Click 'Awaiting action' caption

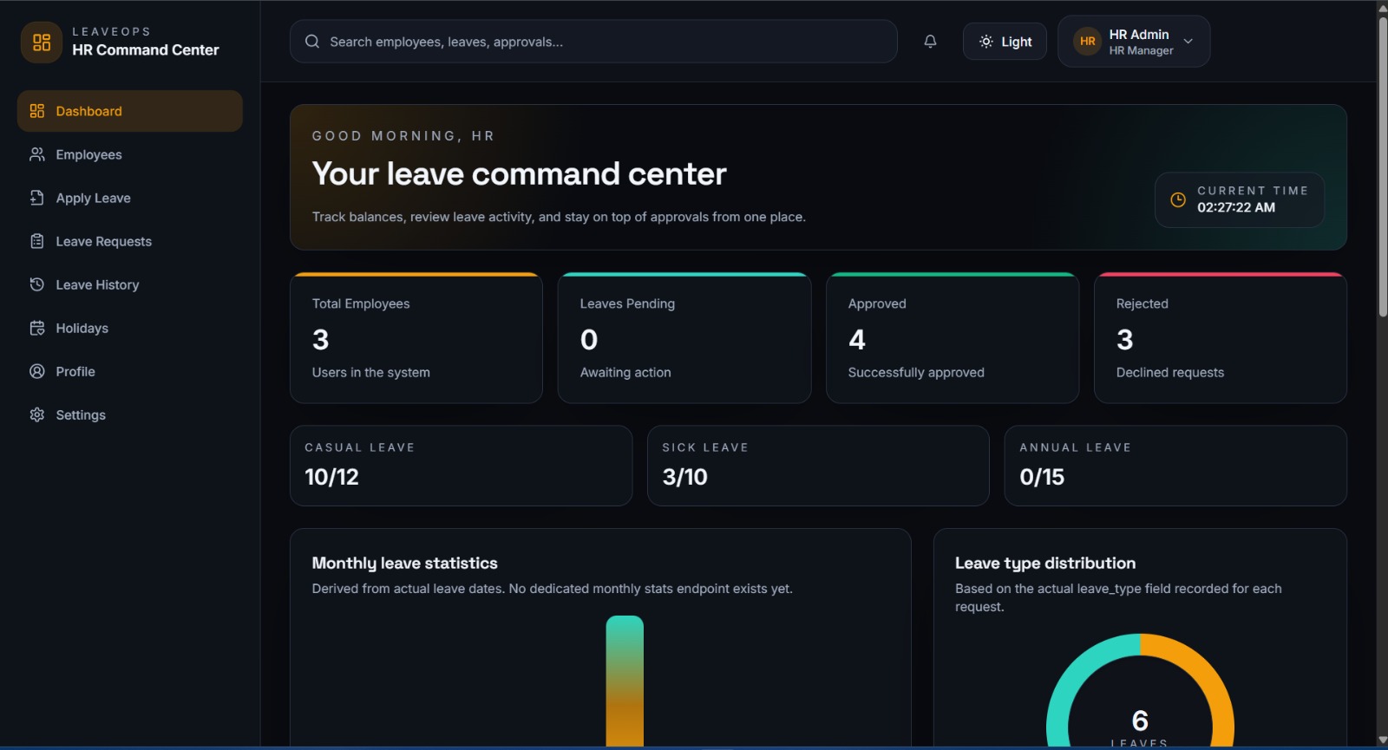[625, 372]
